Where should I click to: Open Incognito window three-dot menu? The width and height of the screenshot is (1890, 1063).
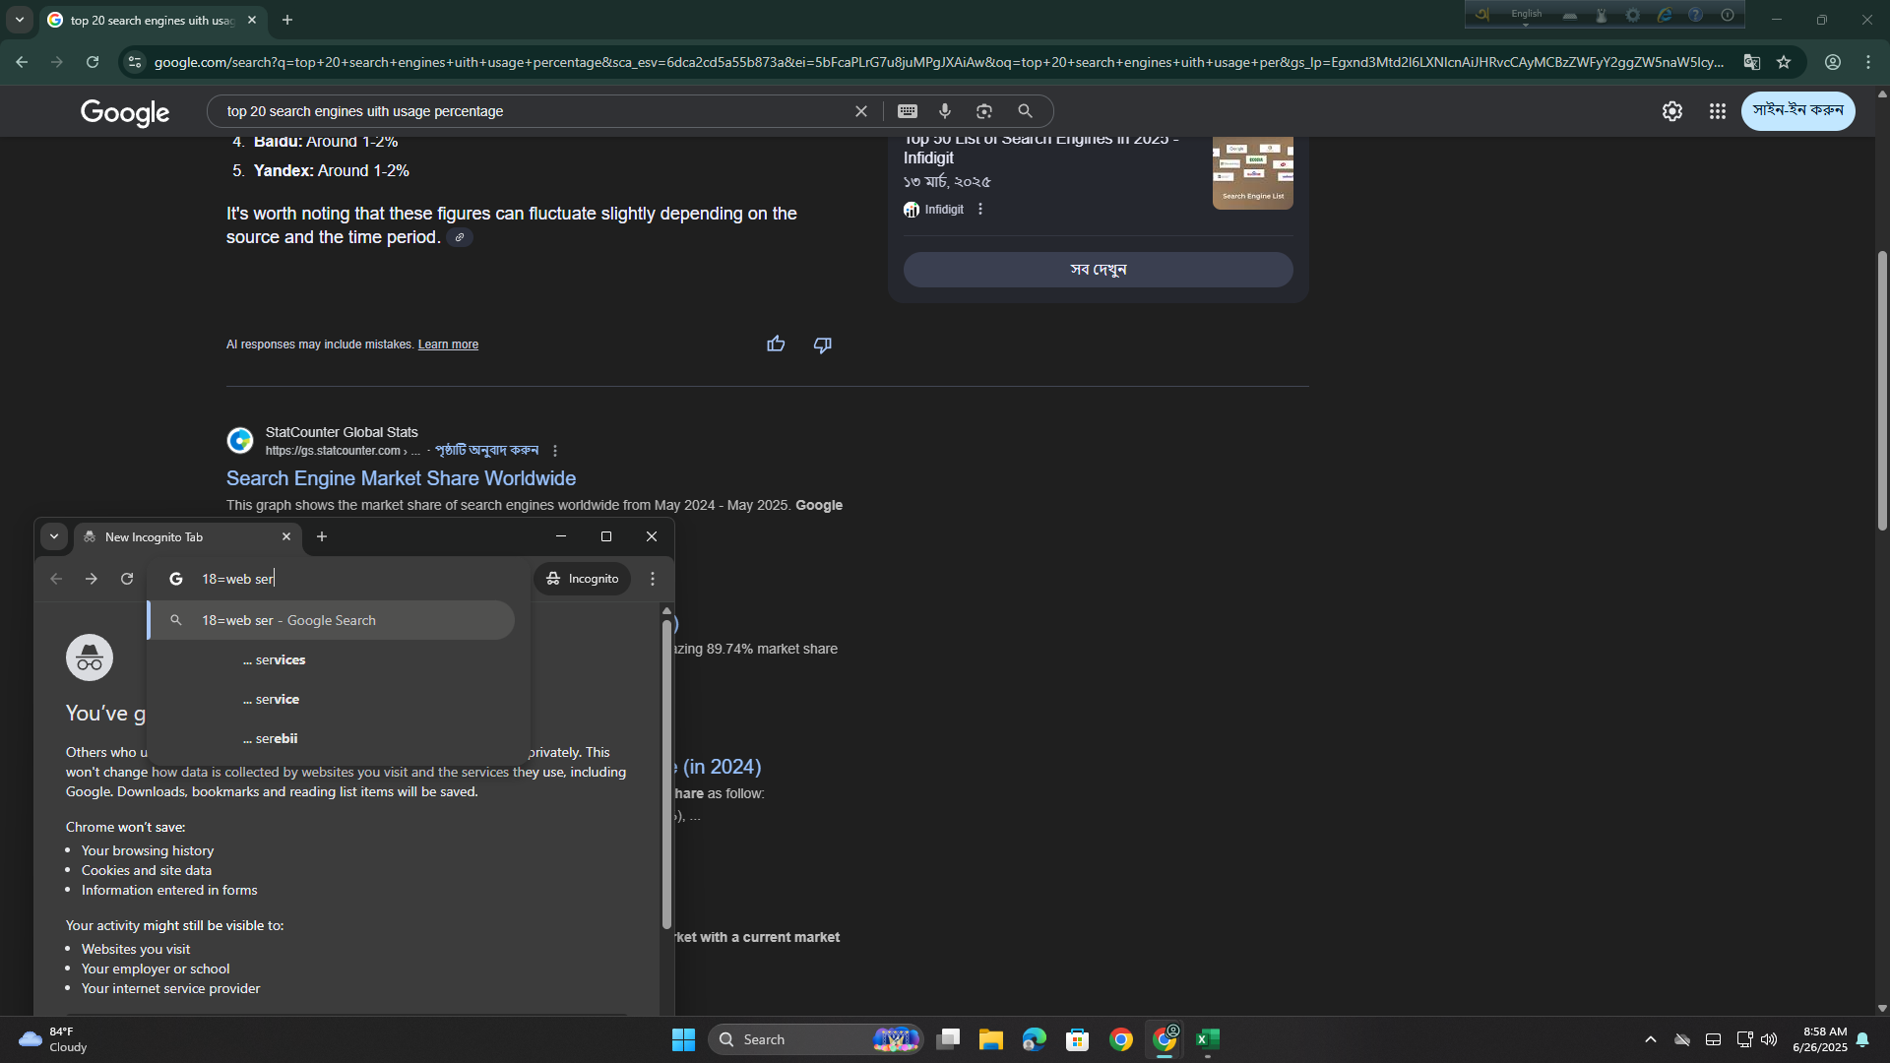pos(653,579)
